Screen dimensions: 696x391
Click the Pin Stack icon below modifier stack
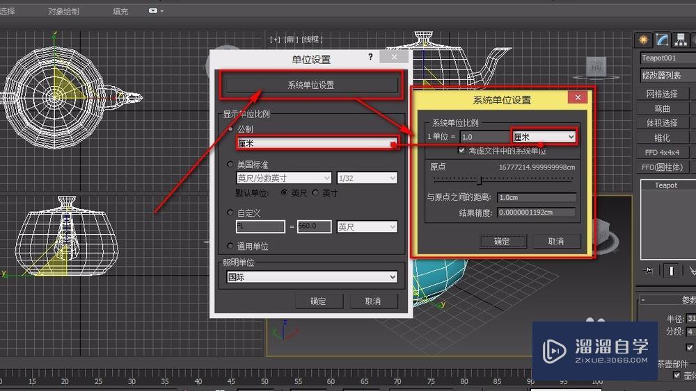coord(649,270)
